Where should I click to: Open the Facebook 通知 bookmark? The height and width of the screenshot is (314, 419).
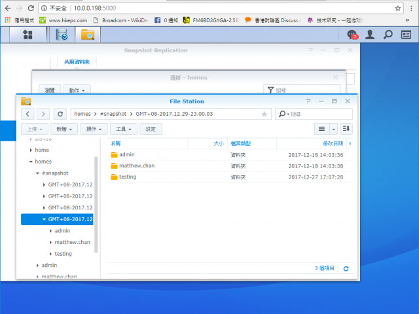point(166,20)
